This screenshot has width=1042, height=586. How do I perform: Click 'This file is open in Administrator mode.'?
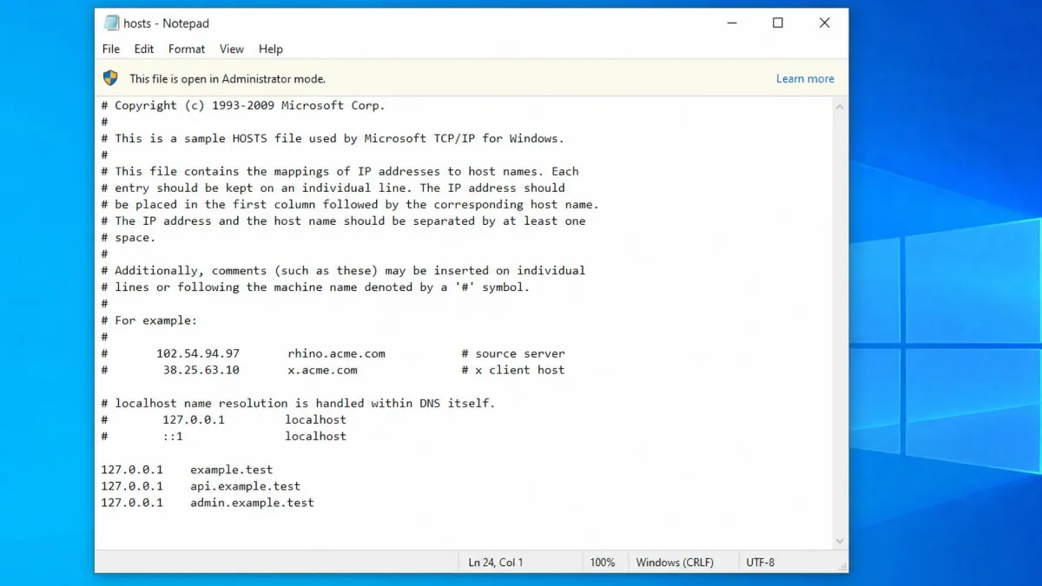(x=228, y=79)
